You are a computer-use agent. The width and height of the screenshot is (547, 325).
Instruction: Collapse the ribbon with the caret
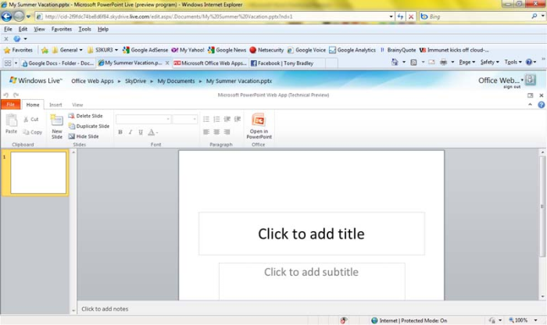coord(530,104)
